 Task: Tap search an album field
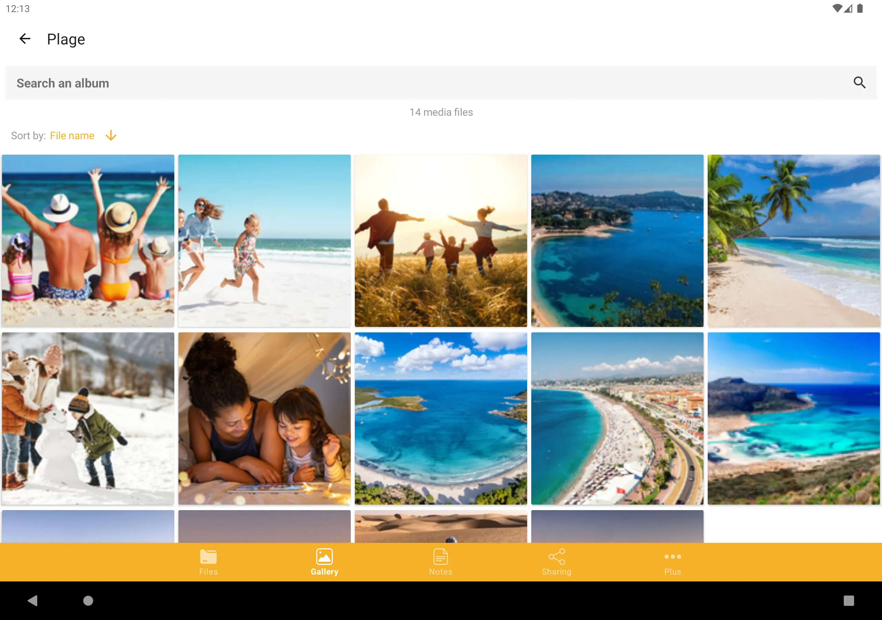click(x=440, y=83)
